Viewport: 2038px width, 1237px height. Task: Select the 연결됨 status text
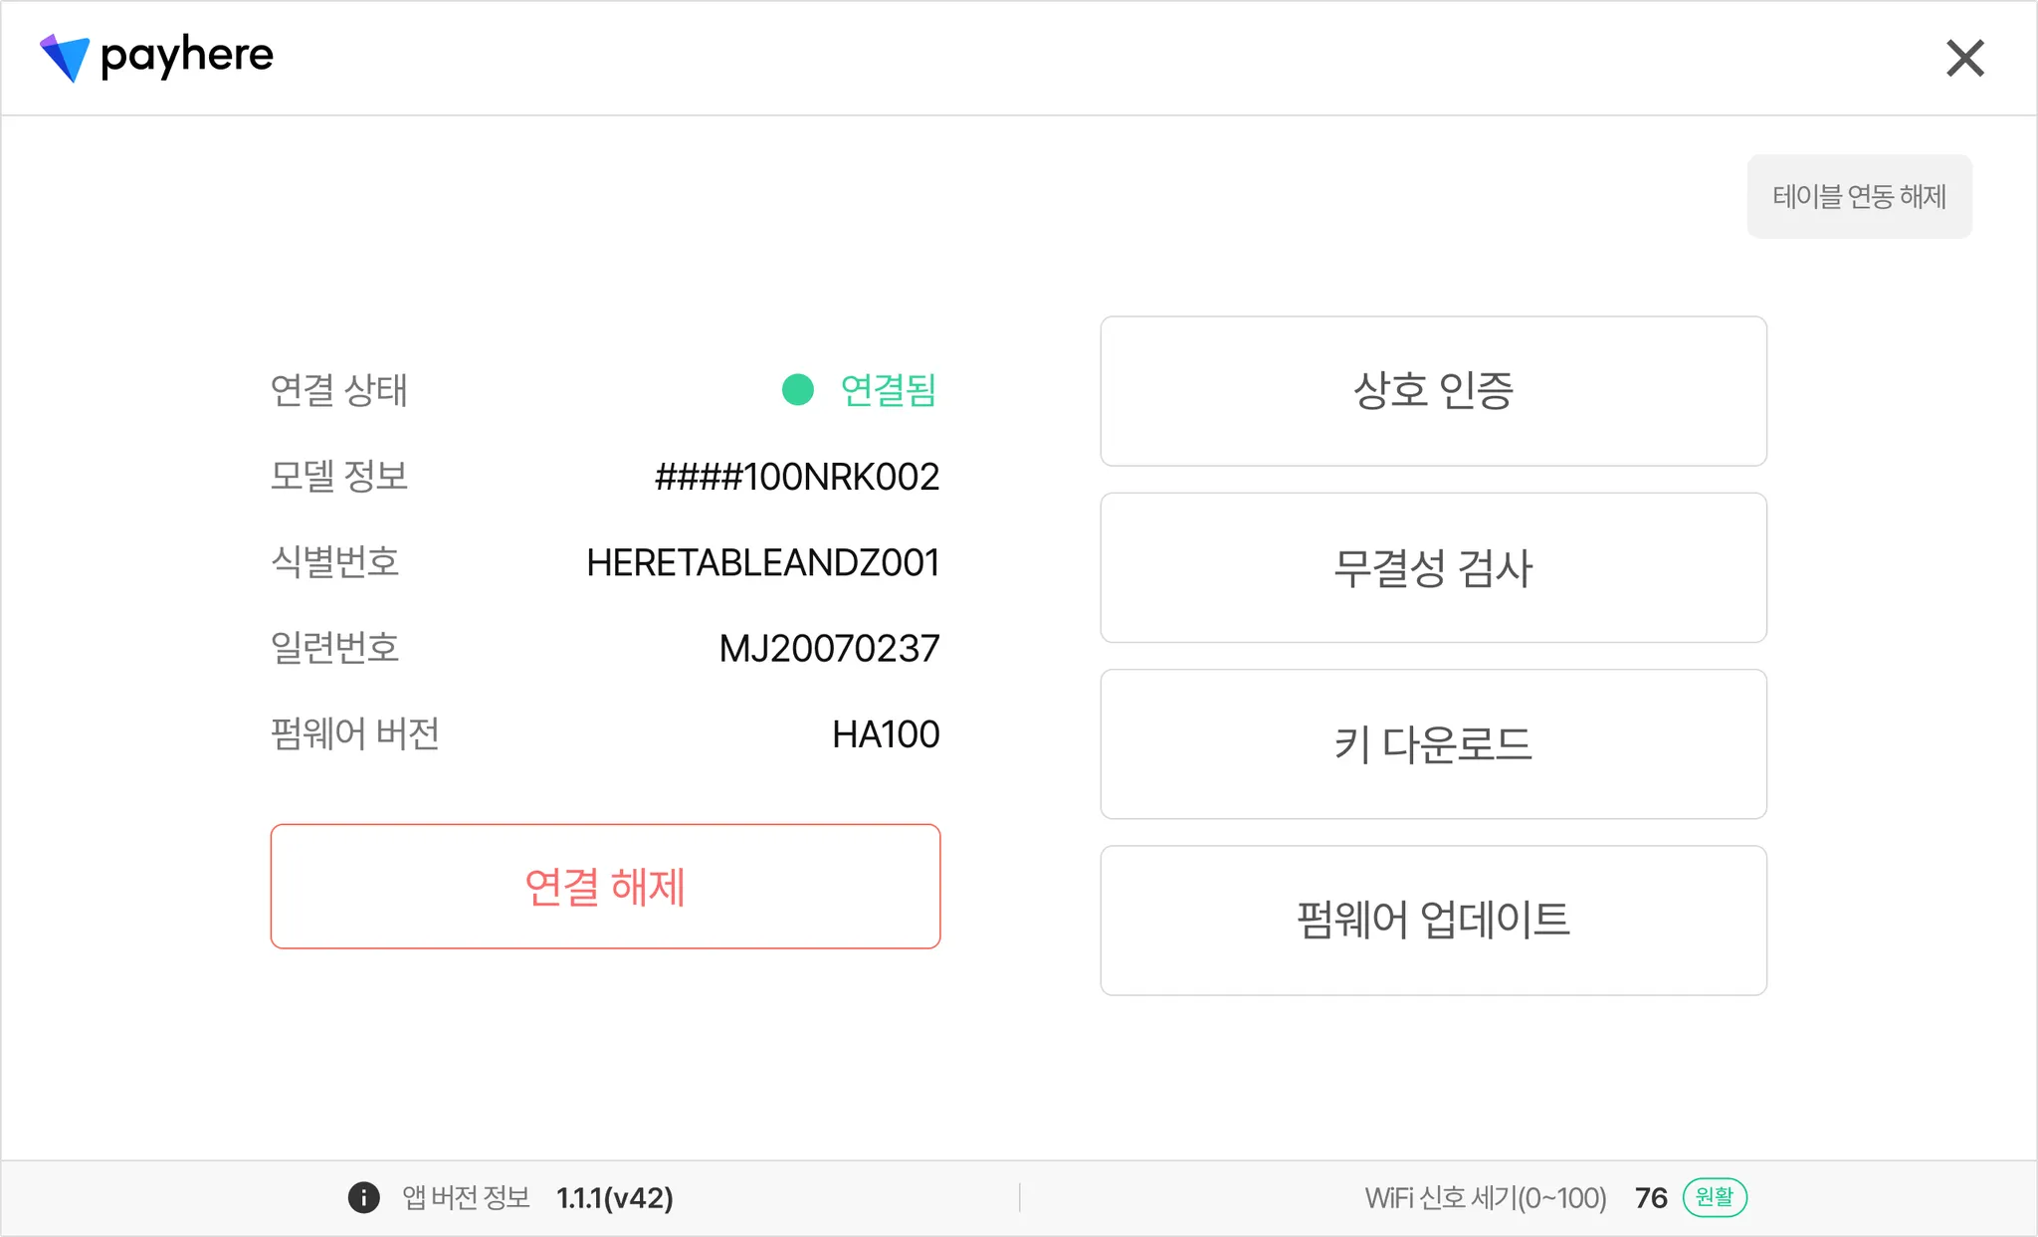889,390
